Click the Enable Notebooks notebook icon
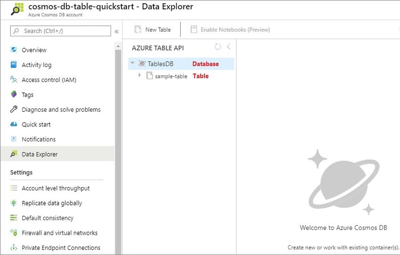The height and width of the screenshot is (255, 400). click(193, 29)
